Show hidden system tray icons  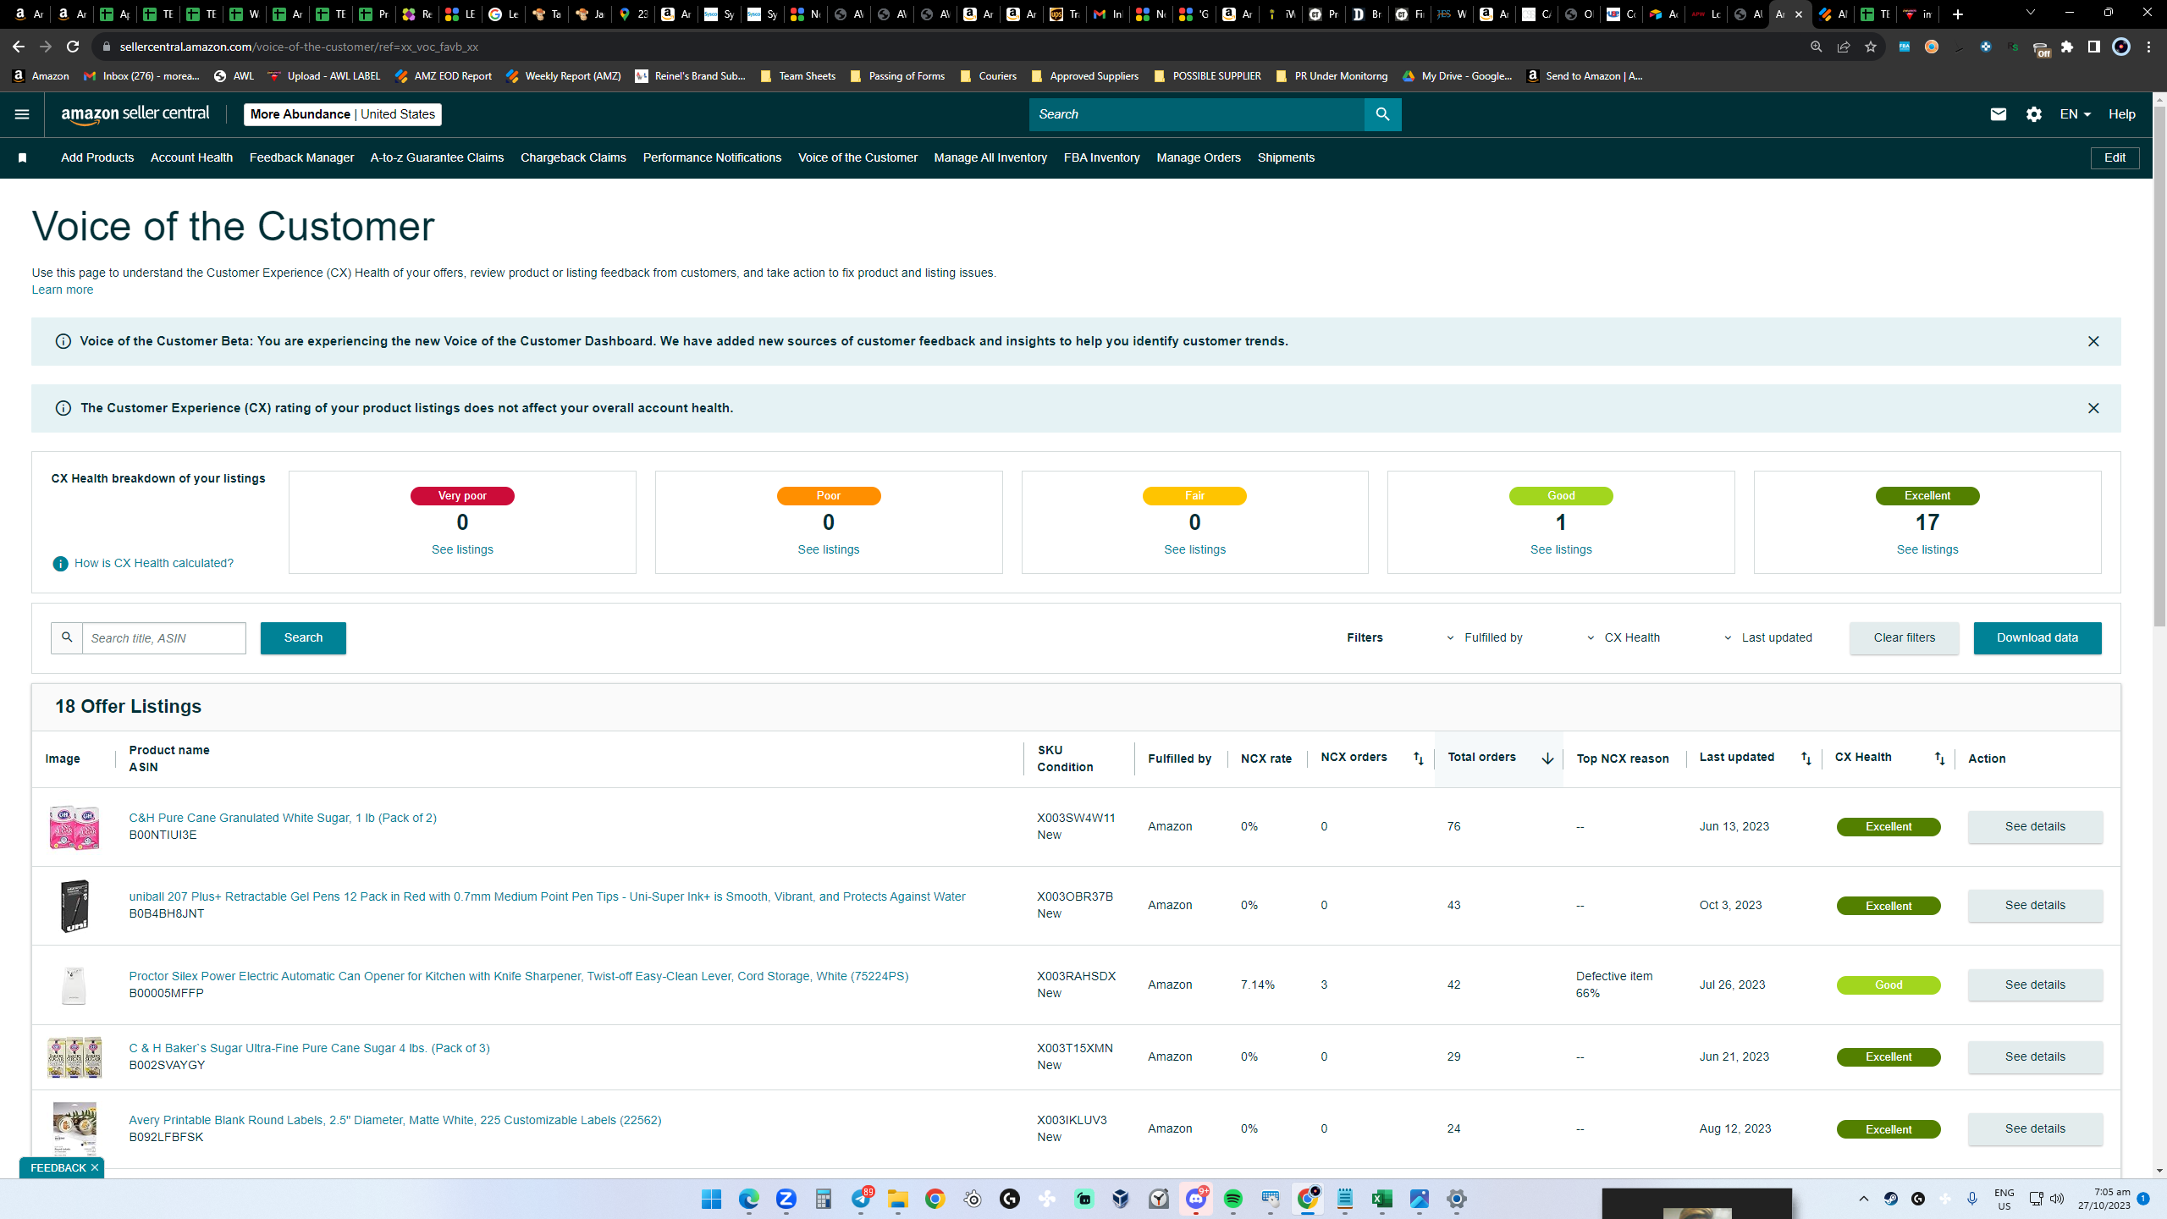[1863, 1199]
